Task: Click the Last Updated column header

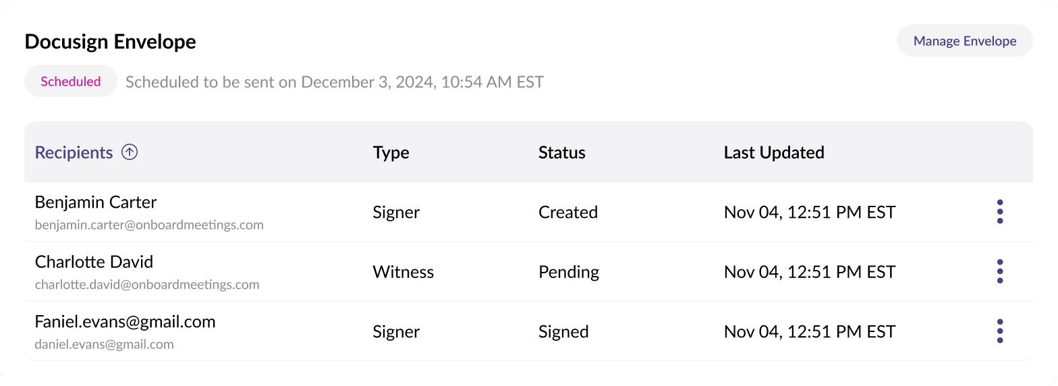Action: [773, 153]
